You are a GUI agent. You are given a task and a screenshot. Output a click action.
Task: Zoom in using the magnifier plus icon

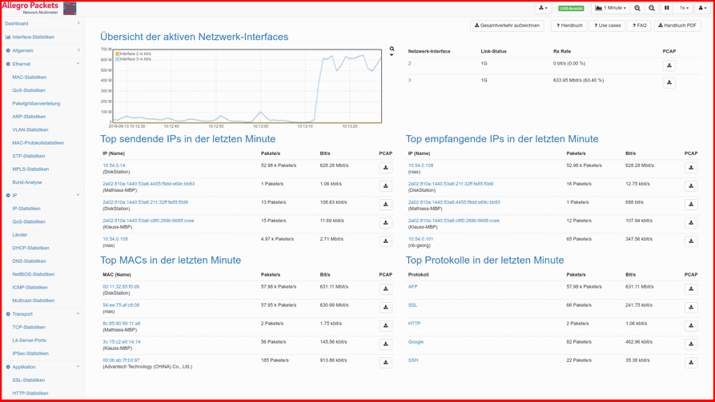[637, 8]
